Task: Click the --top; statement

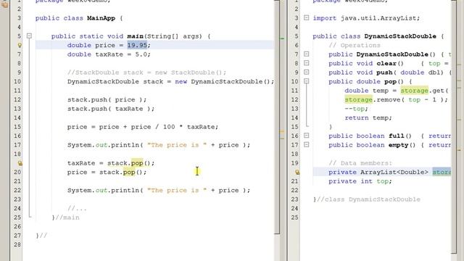Action: click(x=356, y=109)
